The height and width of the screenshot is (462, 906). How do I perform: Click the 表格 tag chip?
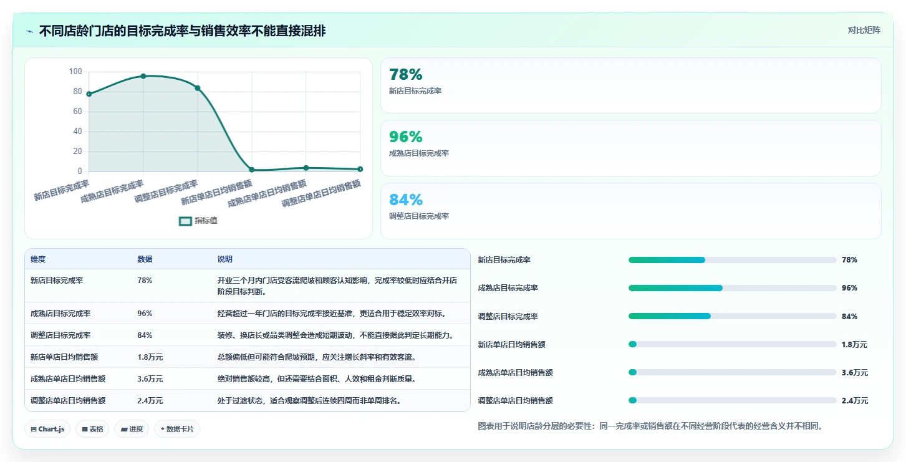pos(92,429)
